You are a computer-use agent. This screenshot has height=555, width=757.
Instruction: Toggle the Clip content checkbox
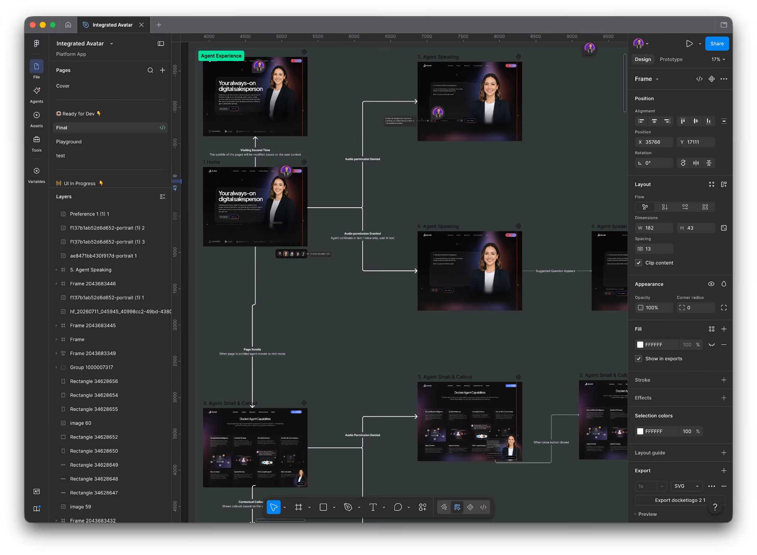pos(638,263)
